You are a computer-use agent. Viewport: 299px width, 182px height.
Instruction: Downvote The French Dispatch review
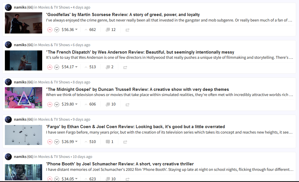point(57,67)
